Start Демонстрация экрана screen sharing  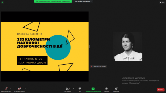coord(93,90)
